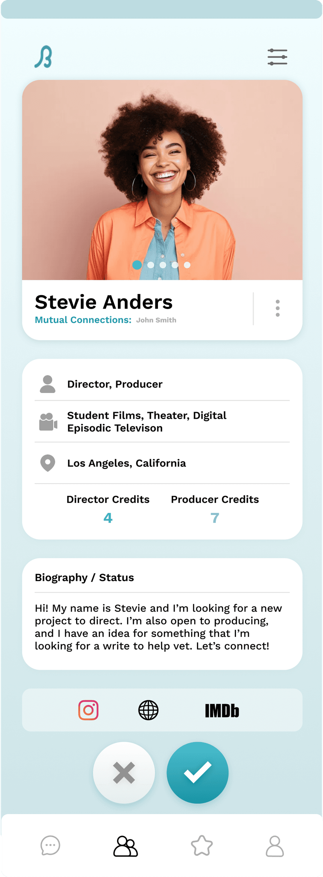Tap the Los Angeles location pin icon
The width and height of the screenshot is (323, 877).
pos(48,463)
